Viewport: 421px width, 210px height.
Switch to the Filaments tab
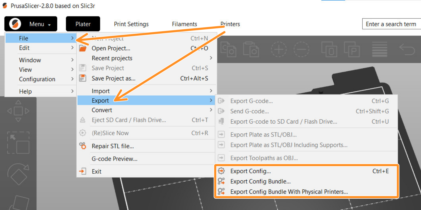[184, 24]
